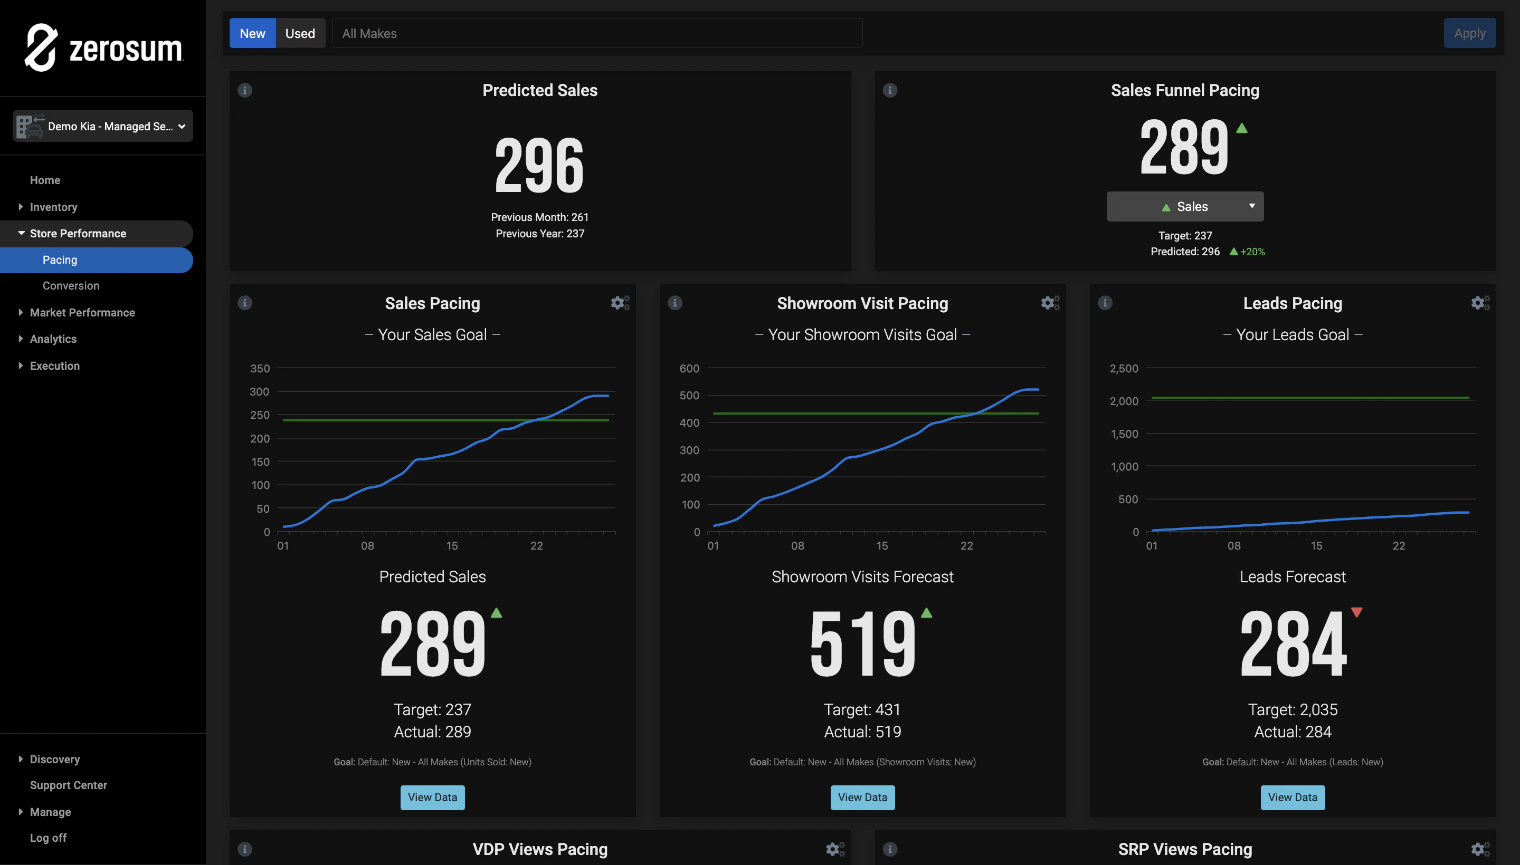Screen dimensions: 1520x865
Task: Go to Home in sidebar
Action: tap(45, 180)
